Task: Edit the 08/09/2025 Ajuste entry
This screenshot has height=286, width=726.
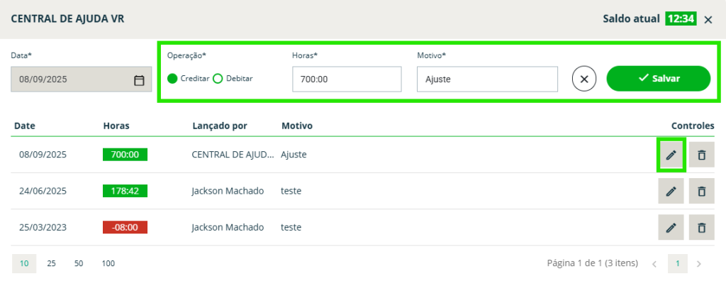Action: point(671,155)
